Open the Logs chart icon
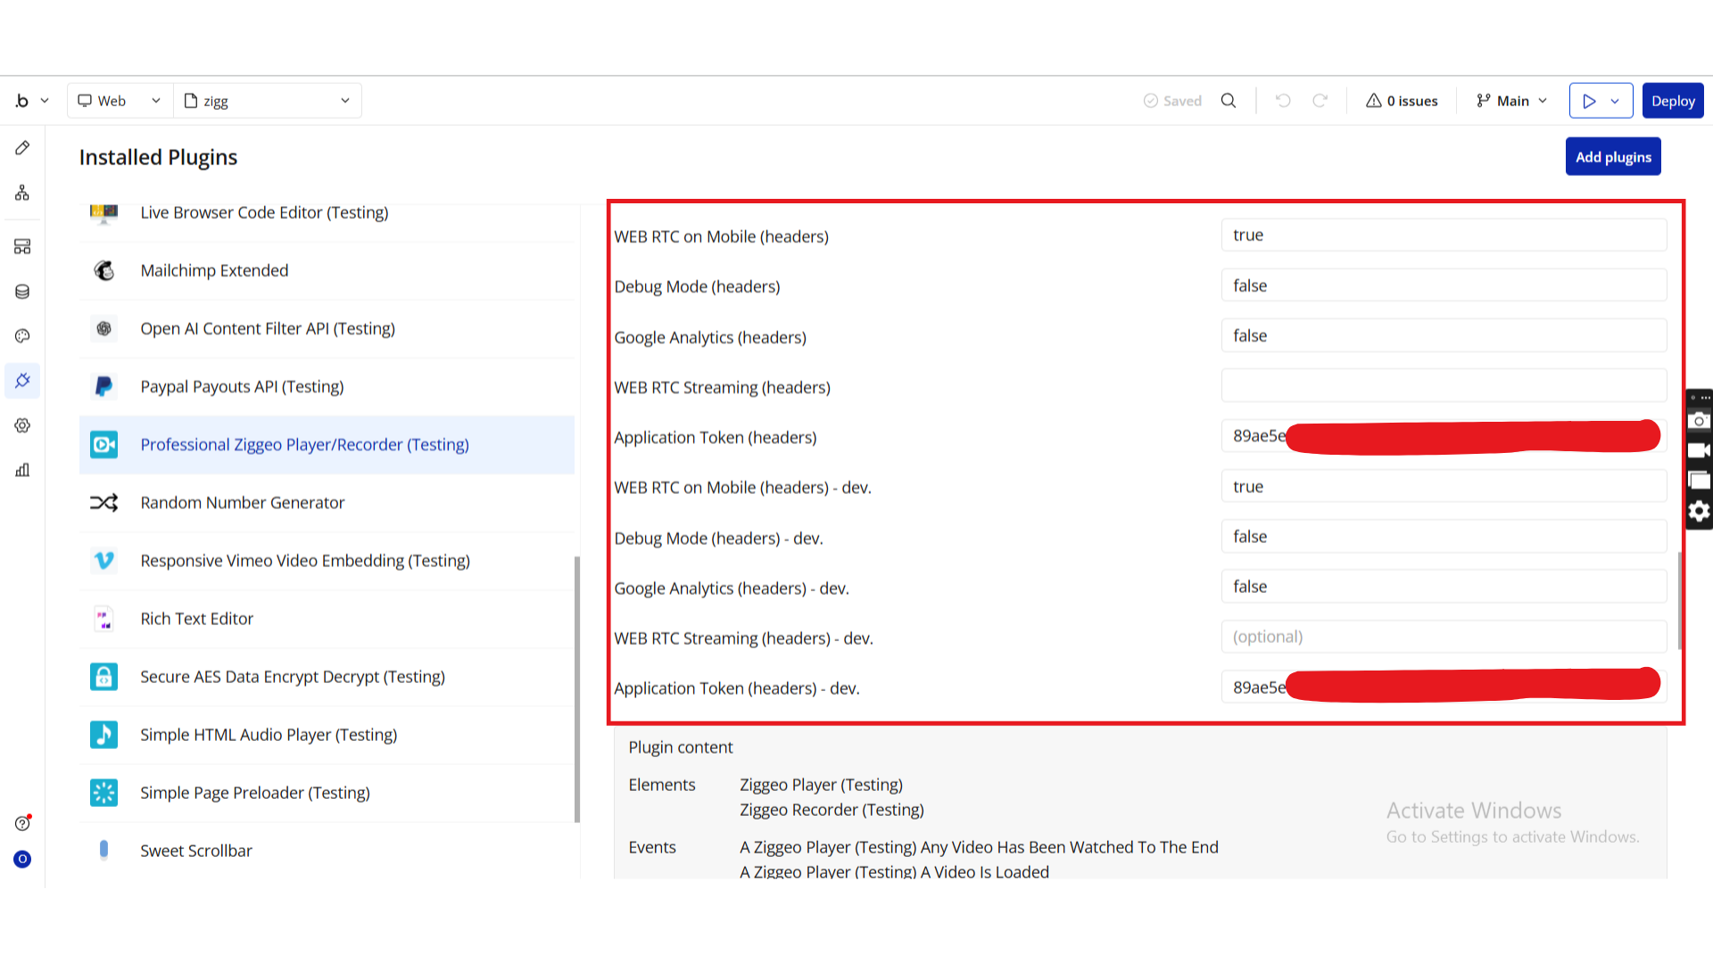 click(22, 470)
